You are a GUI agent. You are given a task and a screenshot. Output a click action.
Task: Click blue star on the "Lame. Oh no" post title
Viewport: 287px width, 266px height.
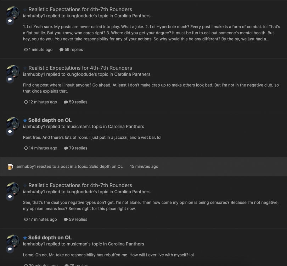click(x=25, y=238)
